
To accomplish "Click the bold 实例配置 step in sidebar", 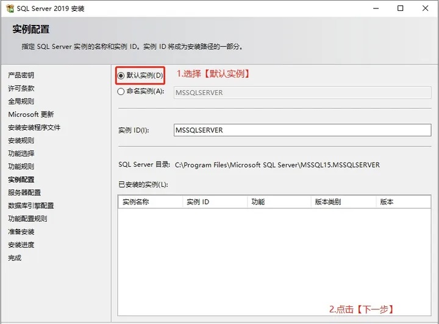I will tap(21, 180).
